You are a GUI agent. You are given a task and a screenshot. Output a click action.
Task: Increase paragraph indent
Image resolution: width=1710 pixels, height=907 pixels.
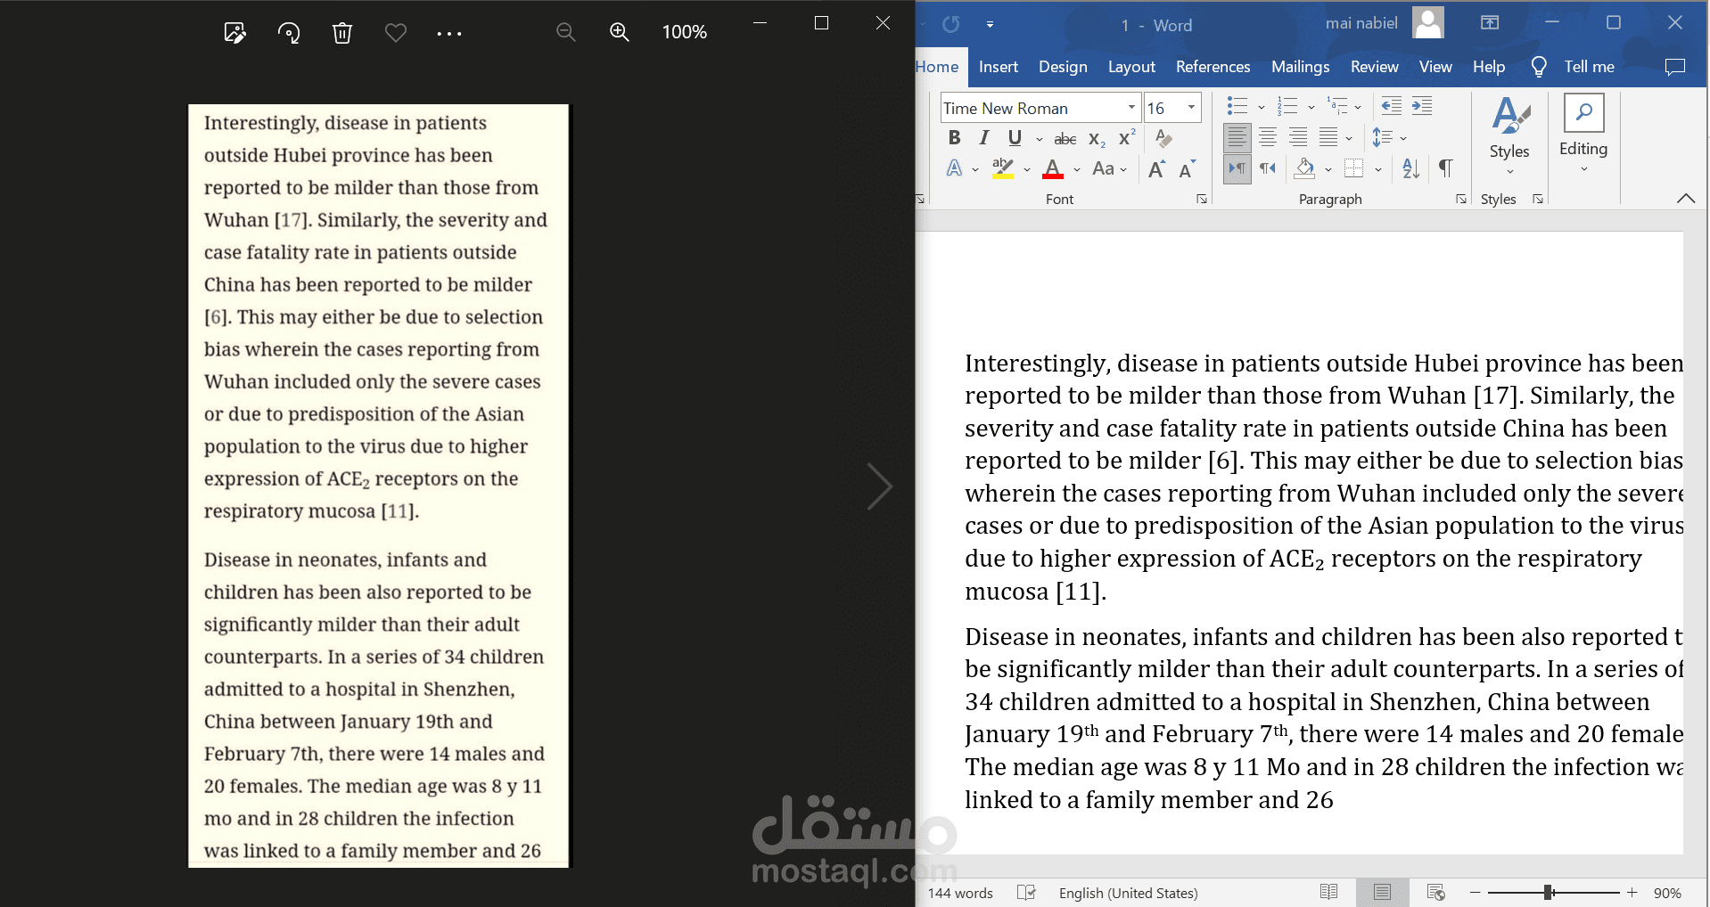(1422, 106)
